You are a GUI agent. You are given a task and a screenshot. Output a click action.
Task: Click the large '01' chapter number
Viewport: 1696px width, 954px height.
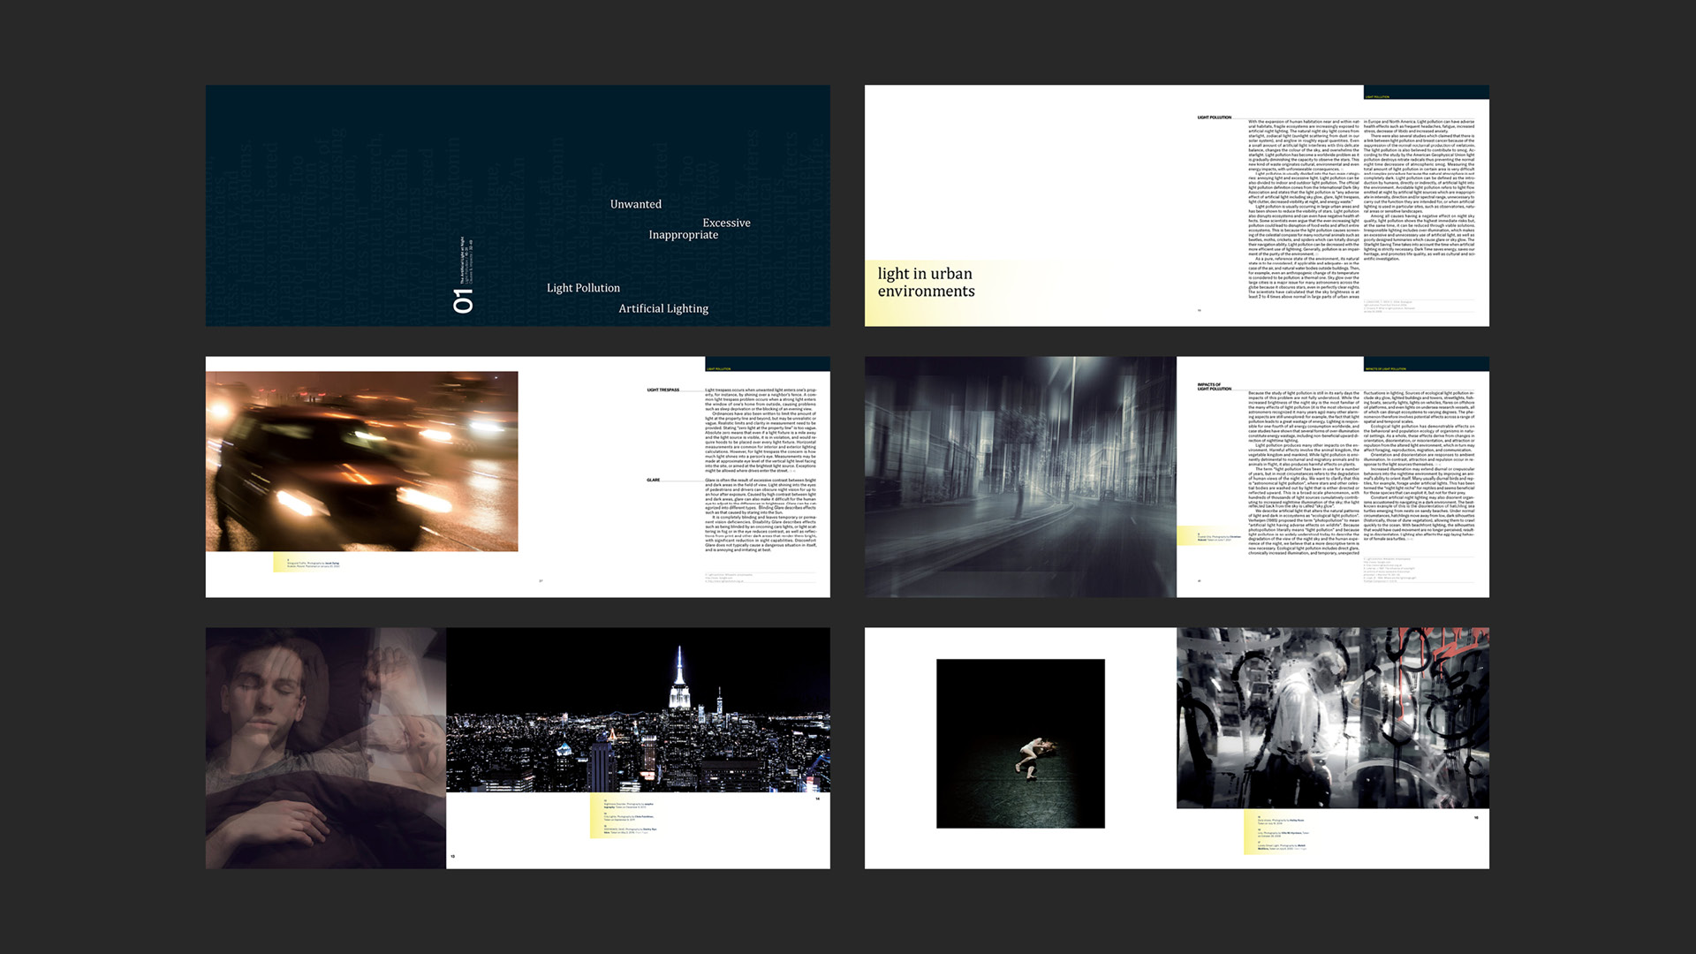(x=463, y=300)
